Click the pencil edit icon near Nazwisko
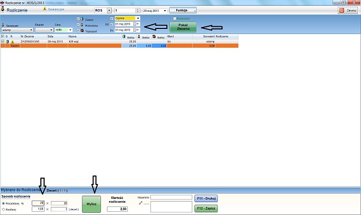Viewport: 361px width, 215px height. pos(140,203)
